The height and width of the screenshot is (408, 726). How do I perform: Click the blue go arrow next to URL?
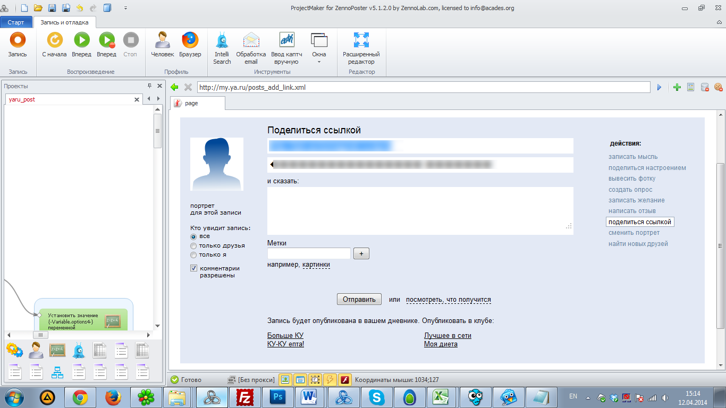(660, 87)
